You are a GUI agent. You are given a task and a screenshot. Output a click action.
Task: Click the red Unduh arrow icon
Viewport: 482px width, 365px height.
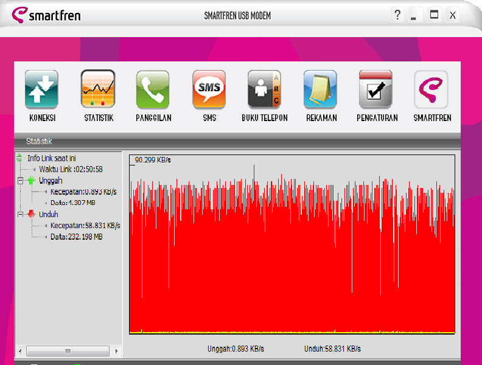pyautogui.click(x=31, y=214)
